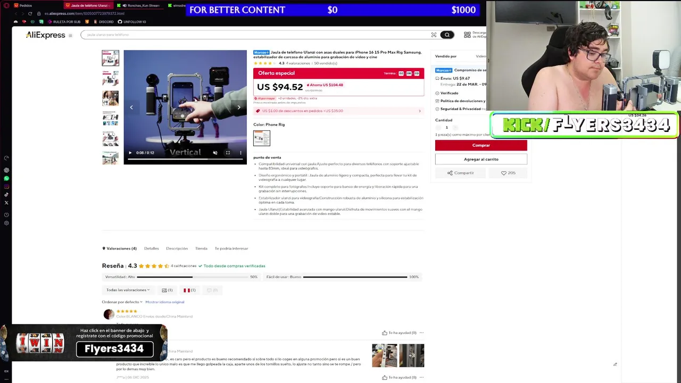The width and height of the screenshot is (681, 383).
Task: Click the Compartir share button
Action: (461, 173)
